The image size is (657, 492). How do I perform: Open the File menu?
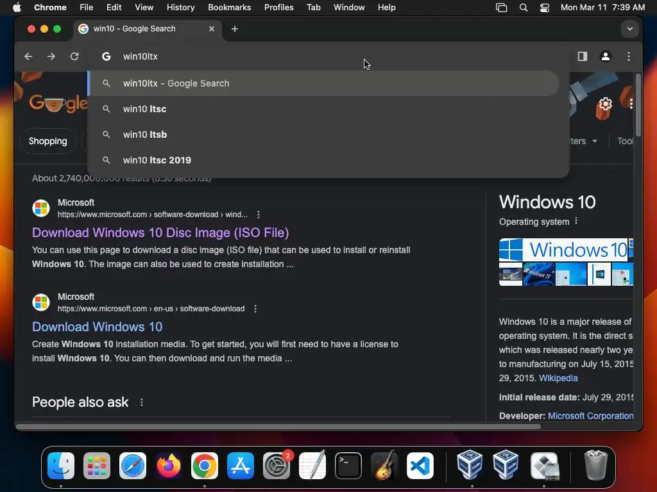(87, 8)
